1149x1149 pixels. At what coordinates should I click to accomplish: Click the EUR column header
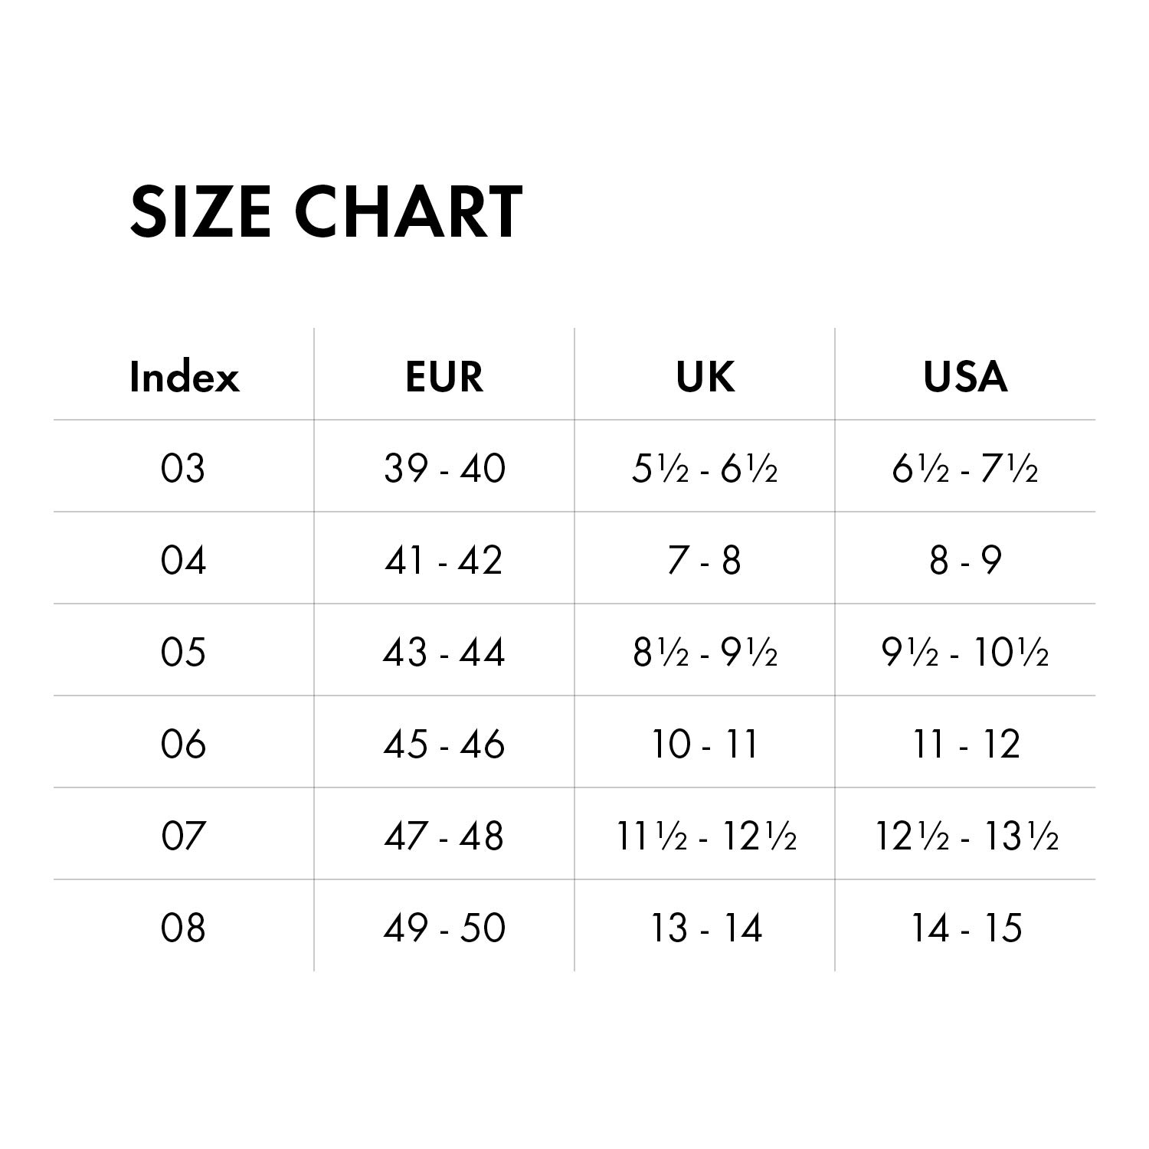444,377
